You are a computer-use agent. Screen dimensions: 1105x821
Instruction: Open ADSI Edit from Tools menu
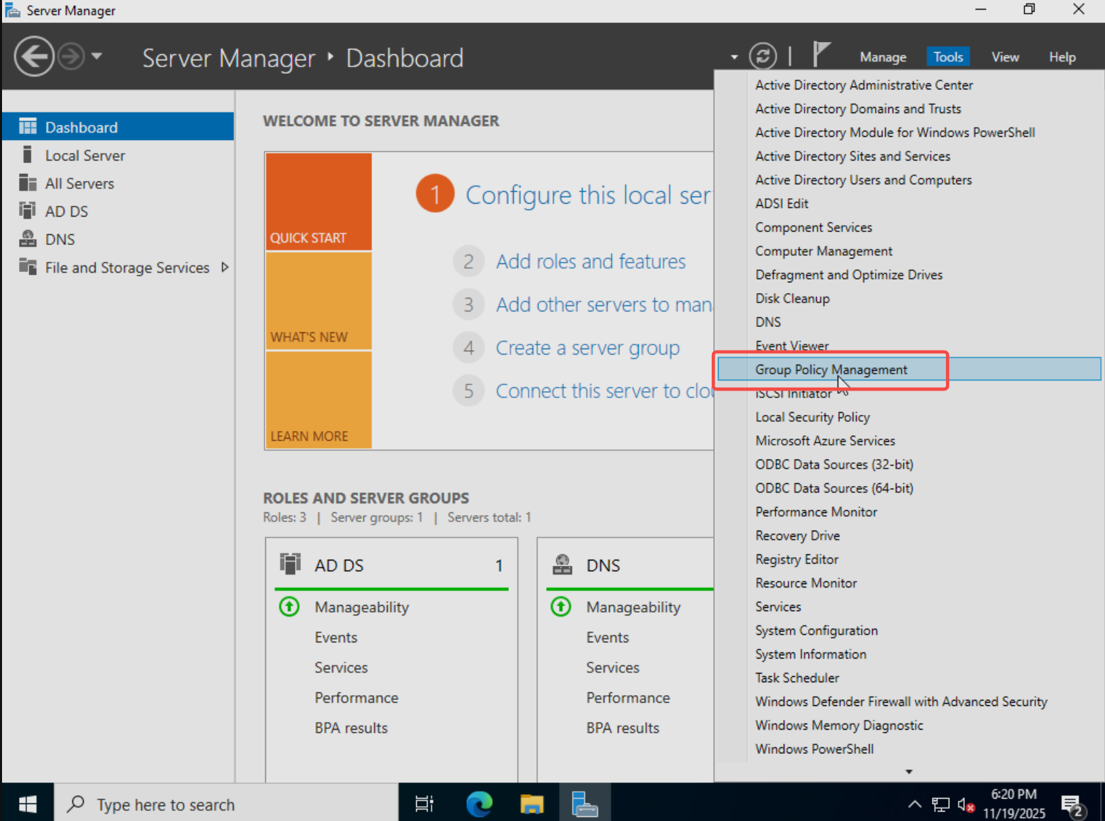point(782,203)
